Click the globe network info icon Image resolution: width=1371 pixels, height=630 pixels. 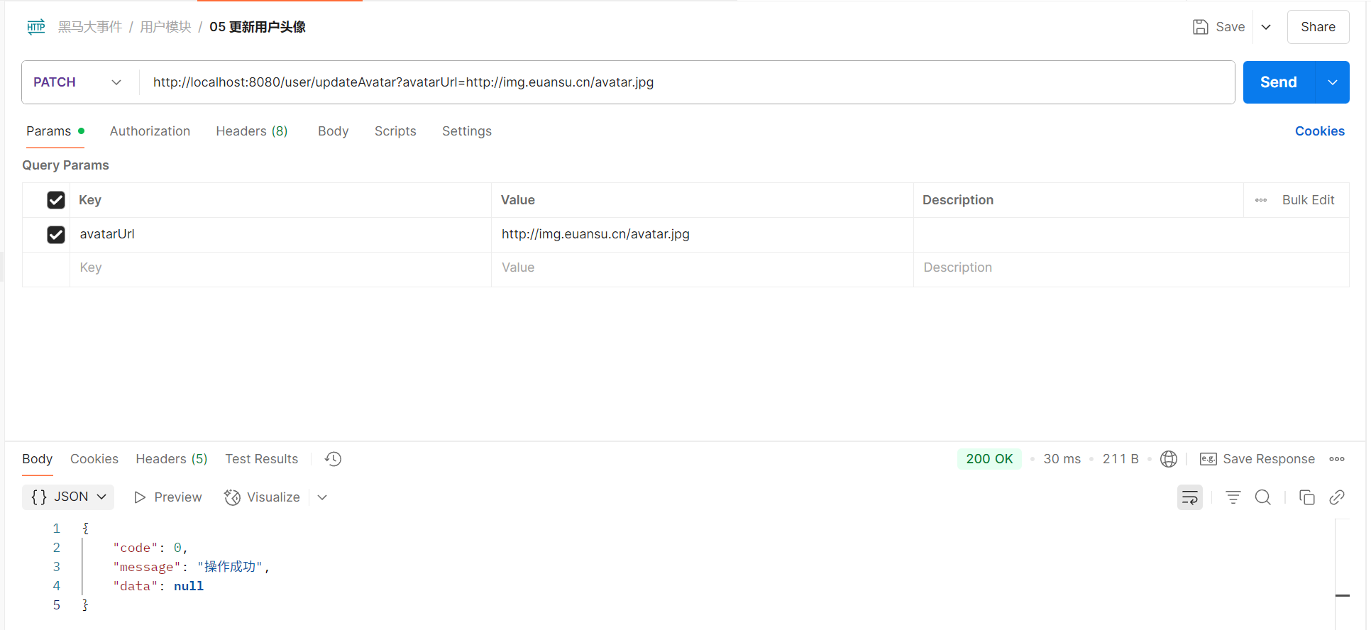[1168, 459]
